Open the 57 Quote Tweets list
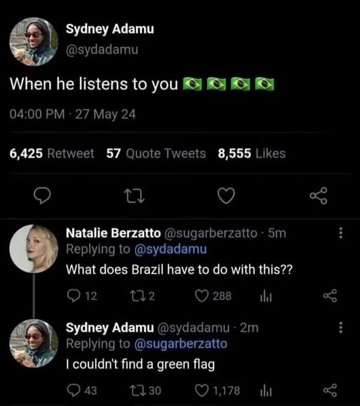The height and width of the screenshot is (406, 360). pos(156,153)
